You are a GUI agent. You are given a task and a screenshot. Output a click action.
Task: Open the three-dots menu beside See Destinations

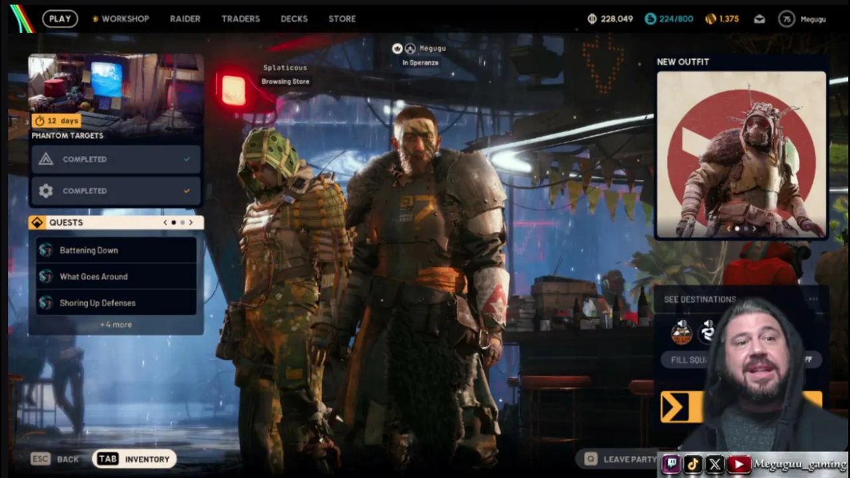pos(813,299)
